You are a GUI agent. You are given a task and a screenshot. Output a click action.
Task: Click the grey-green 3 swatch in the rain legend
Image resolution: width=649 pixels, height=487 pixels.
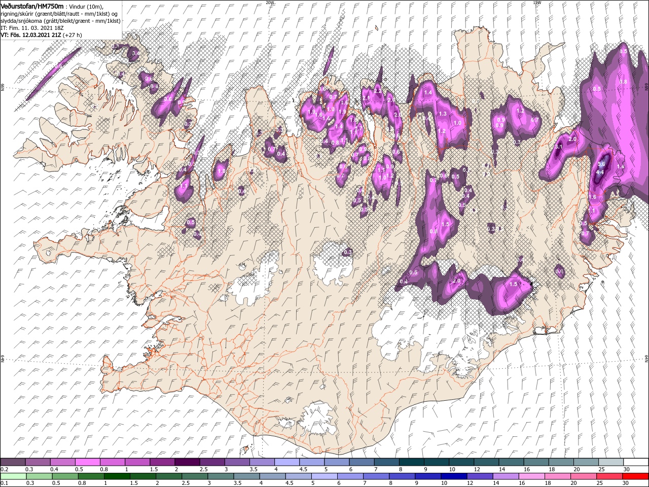pos(221,476)
